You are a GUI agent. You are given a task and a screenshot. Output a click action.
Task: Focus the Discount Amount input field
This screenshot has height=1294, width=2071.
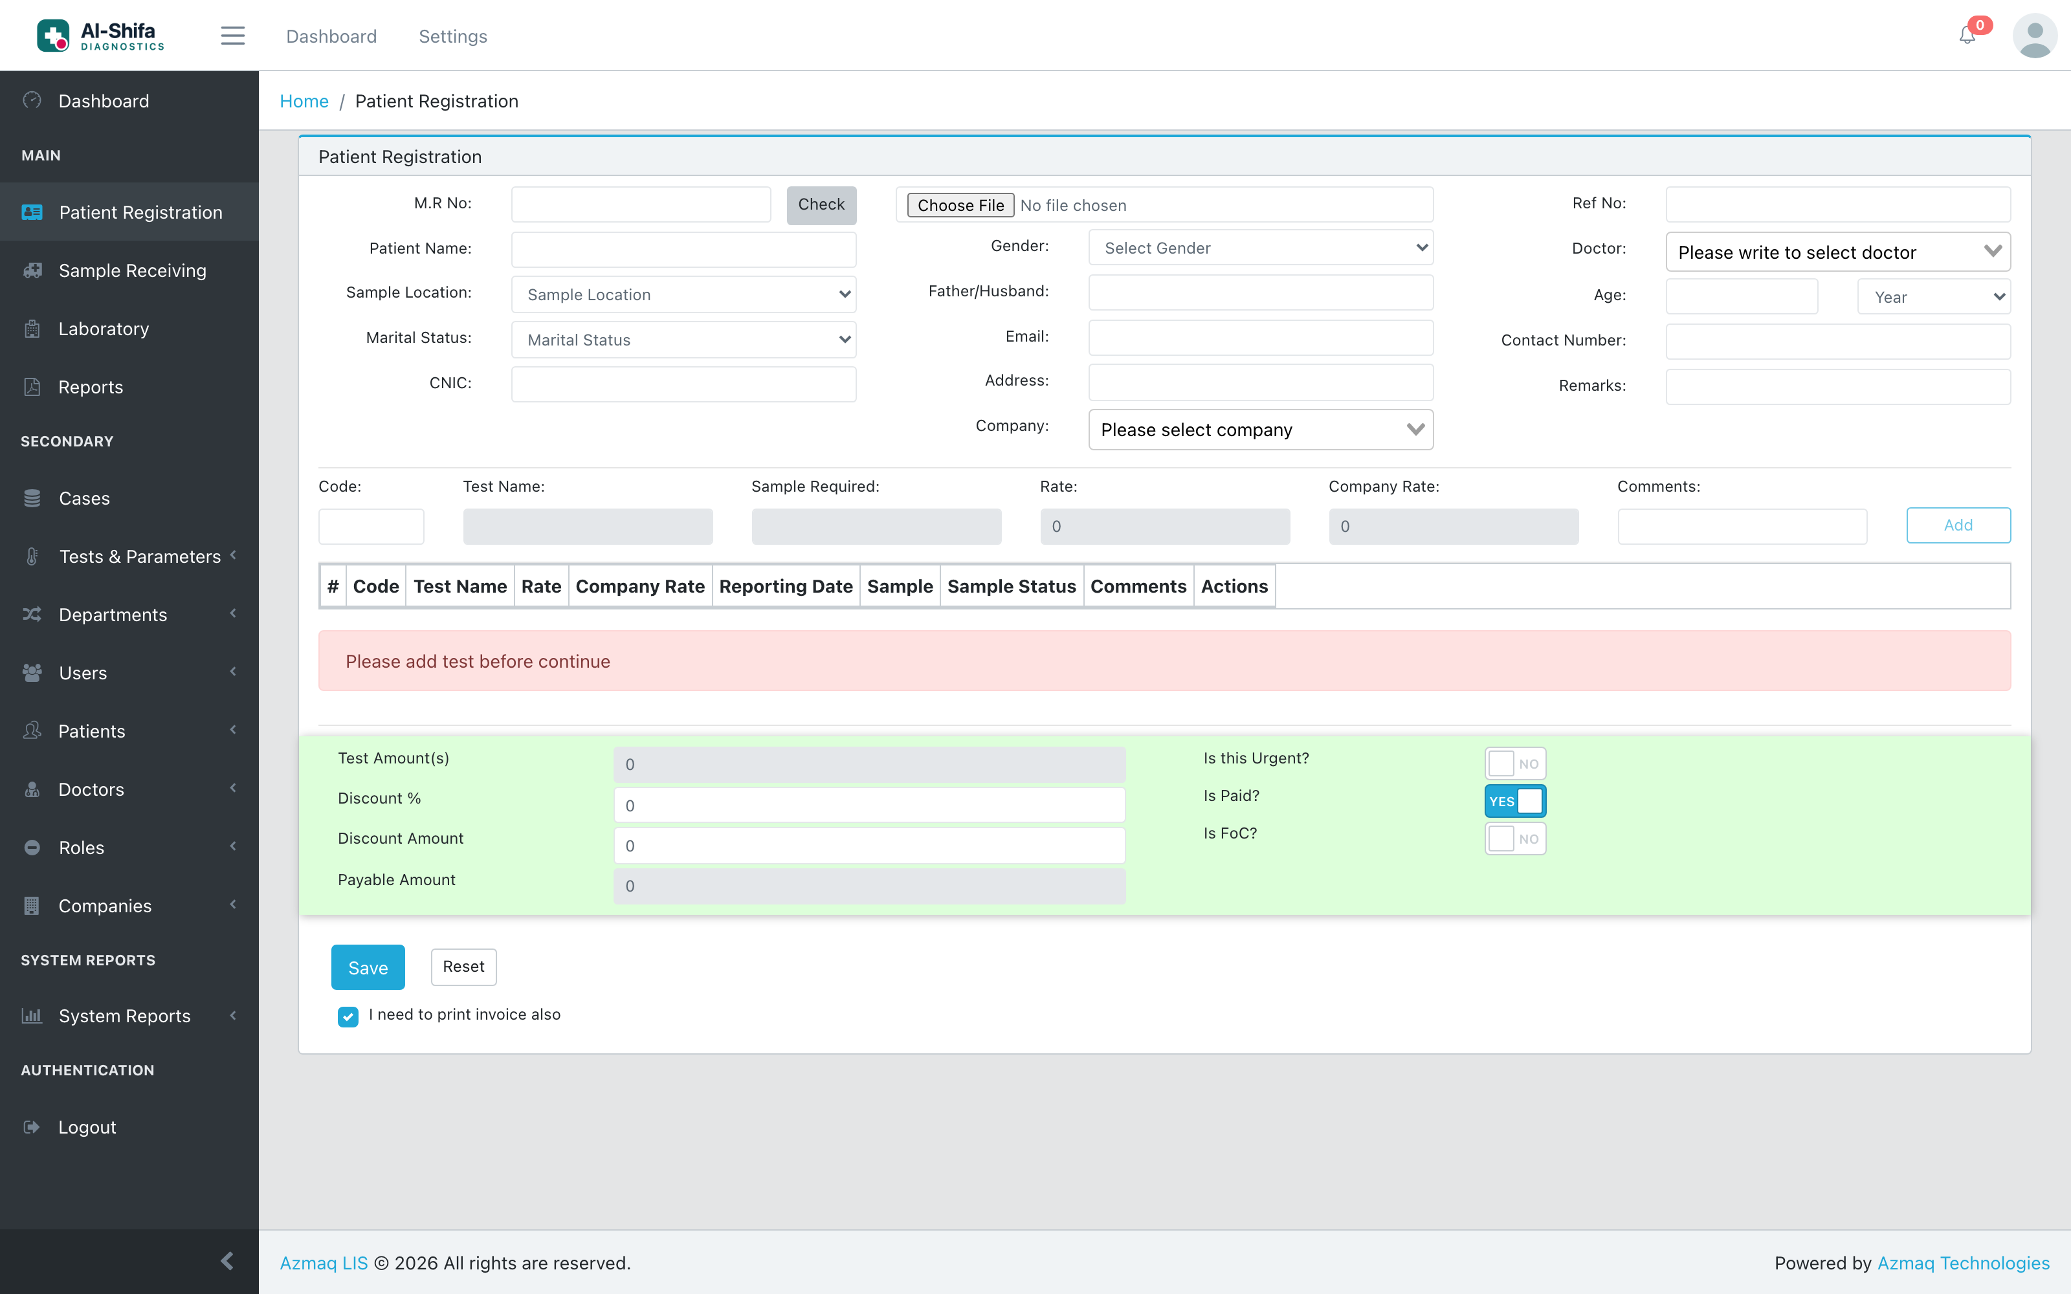[869, 846]
